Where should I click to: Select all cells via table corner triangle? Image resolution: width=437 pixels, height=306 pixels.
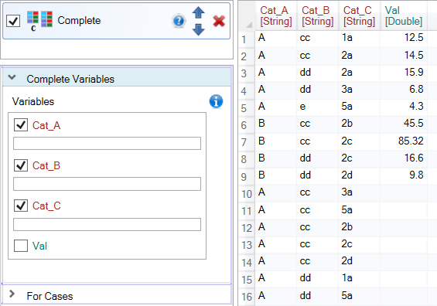[249, 25]
